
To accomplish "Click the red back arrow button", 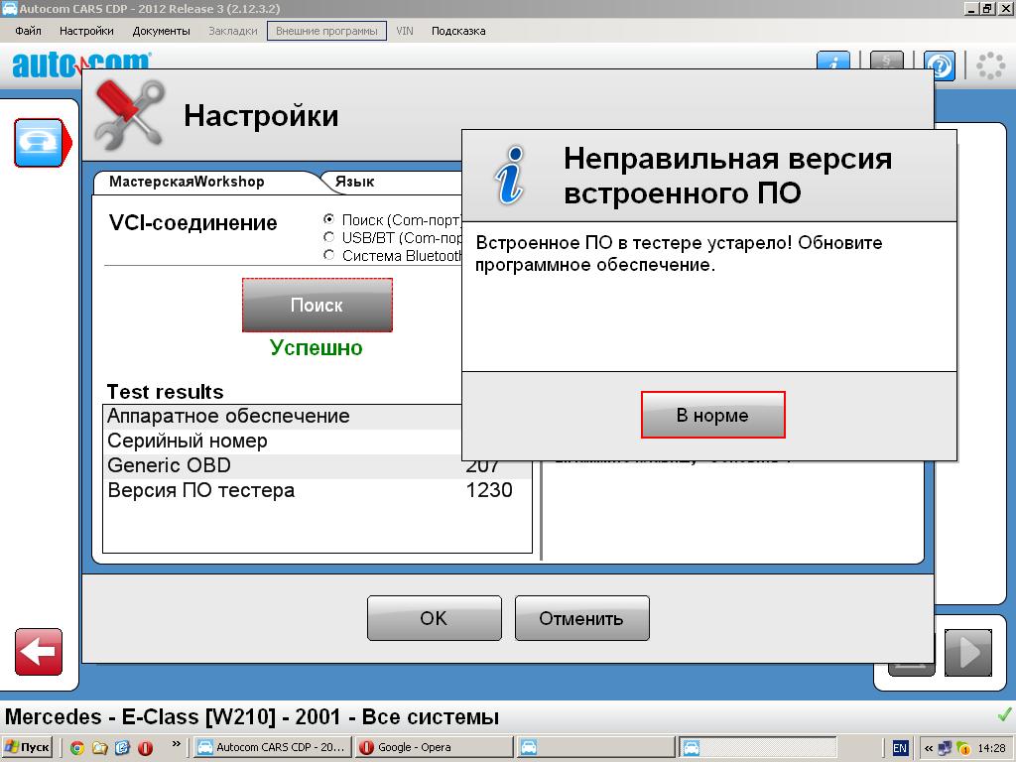I will click(39, 652).
